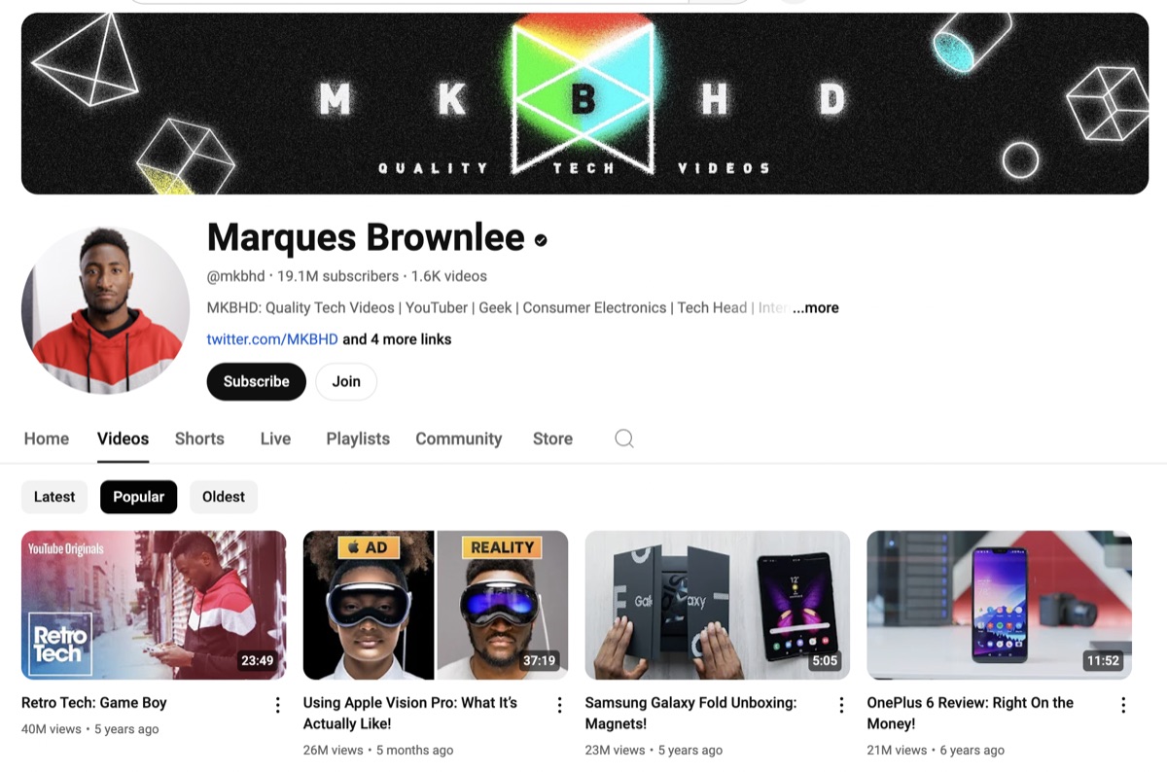Open the options menu for Using Apple Vision Pro video
The image size is (1167, 772).
[x=559, y=705]
